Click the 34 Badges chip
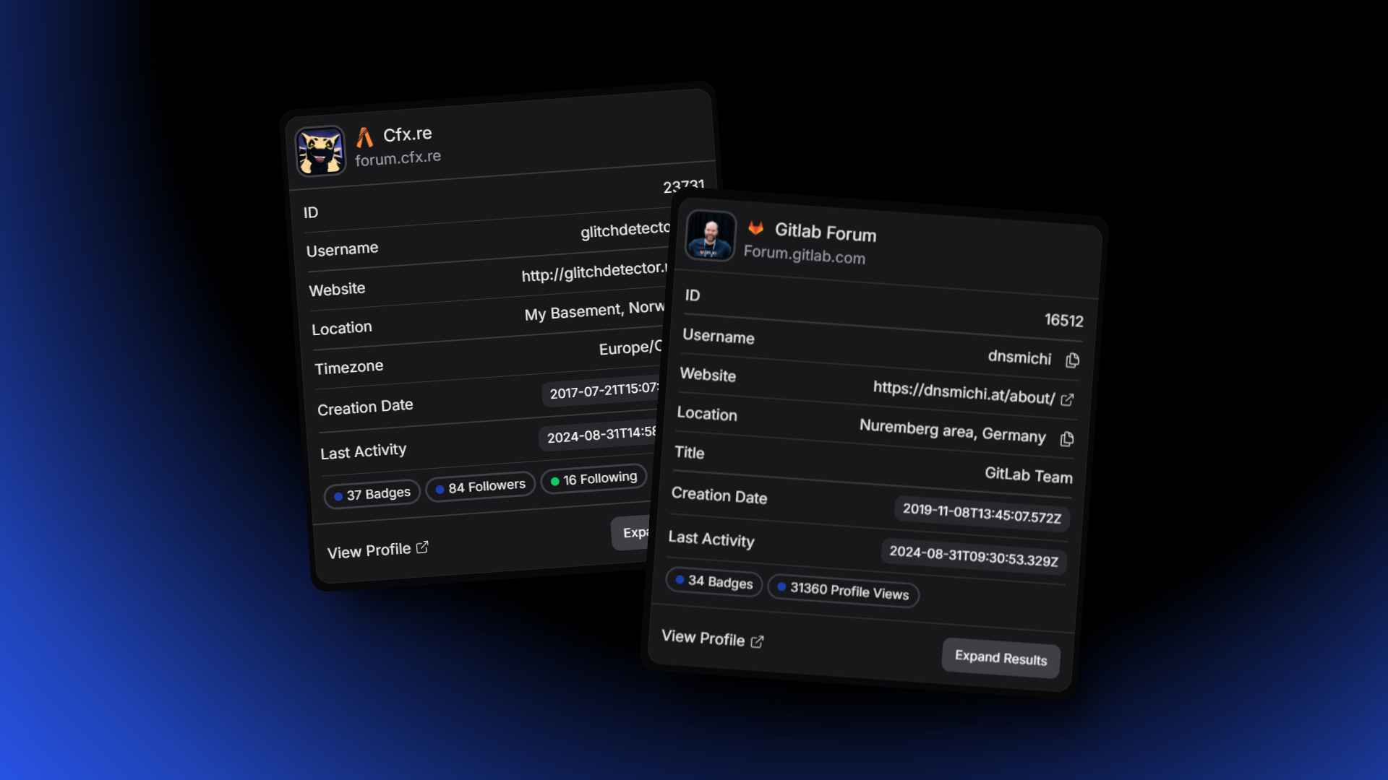The image size is (1388, 780). 714,581
